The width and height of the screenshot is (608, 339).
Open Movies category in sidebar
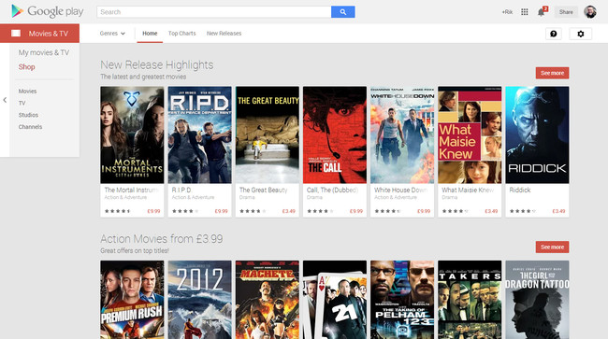tap(27, 92)
